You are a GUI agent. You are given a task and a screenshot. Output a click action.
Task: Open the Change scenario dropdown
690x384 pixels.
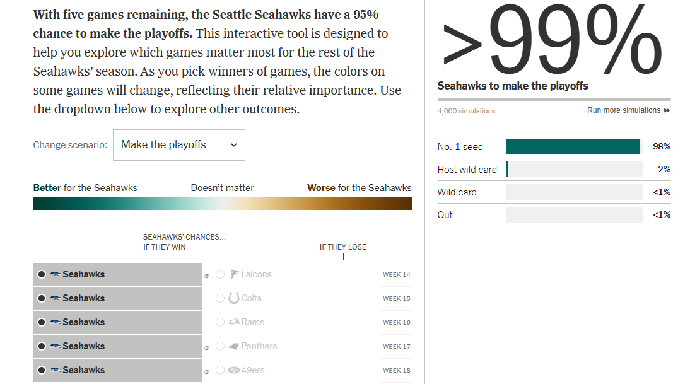tap(178, 145)
